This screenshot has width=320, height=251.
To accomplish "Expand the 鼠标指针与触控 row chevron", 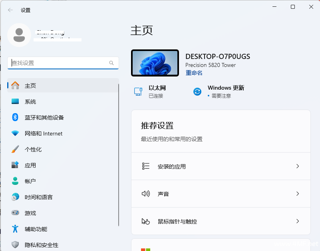I will click(x=298, y=222).
